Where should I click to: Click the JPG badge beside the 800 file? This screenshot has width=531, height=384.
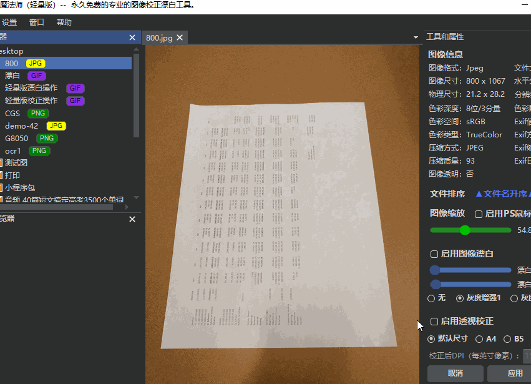point(36,63)
